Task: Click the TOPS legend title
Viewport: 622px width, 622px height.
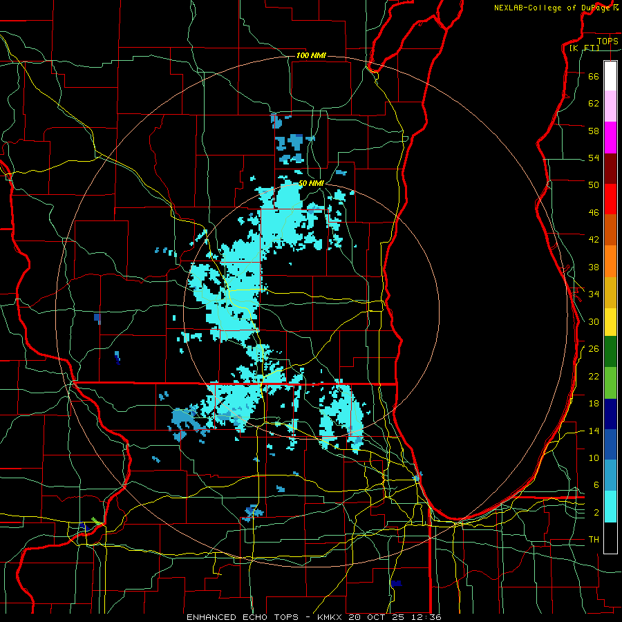Action: (x=607, y=41)
